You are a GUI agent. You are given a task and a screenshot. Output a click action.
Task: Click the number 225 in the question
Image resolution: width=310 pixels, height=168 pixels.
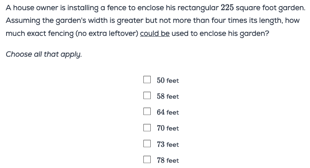(x=227, y=8)
